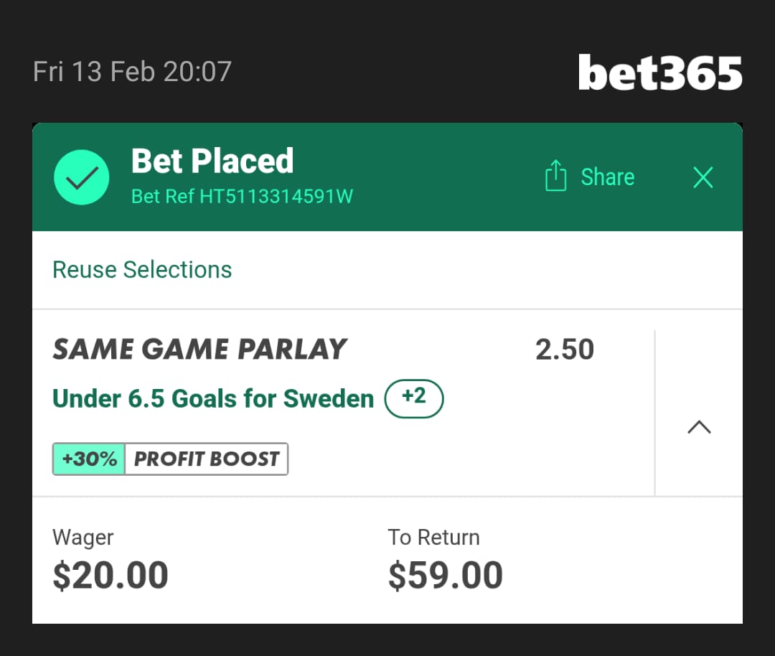Collapse the Same Game Parlay details

tap(699, 428)
